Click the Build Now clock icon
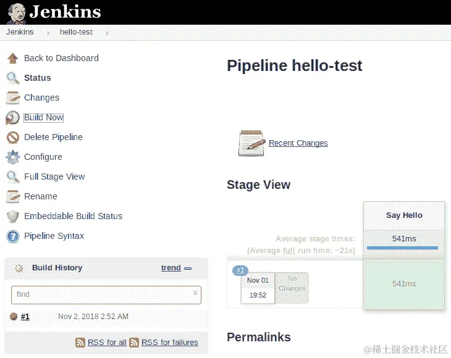The image size is (451, 358). tap(12, 117)
